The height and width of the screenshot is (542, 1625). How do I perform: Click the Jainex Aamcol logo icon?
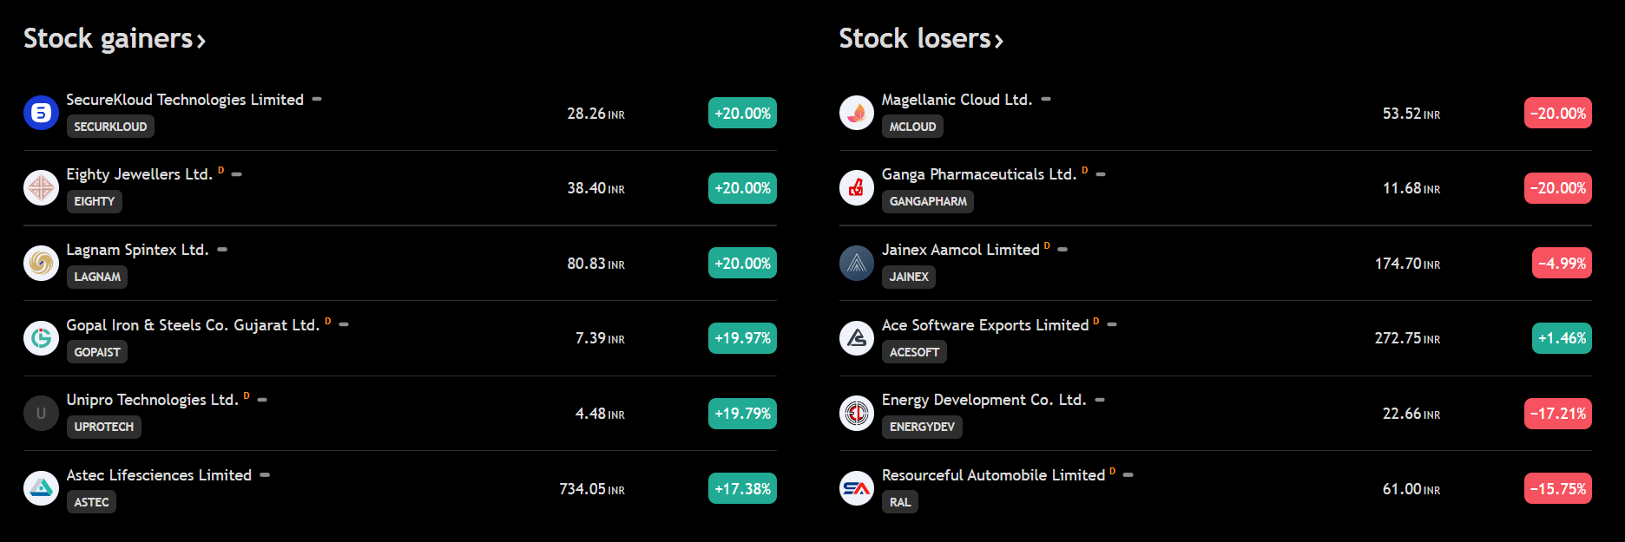(x=857, y=263)
